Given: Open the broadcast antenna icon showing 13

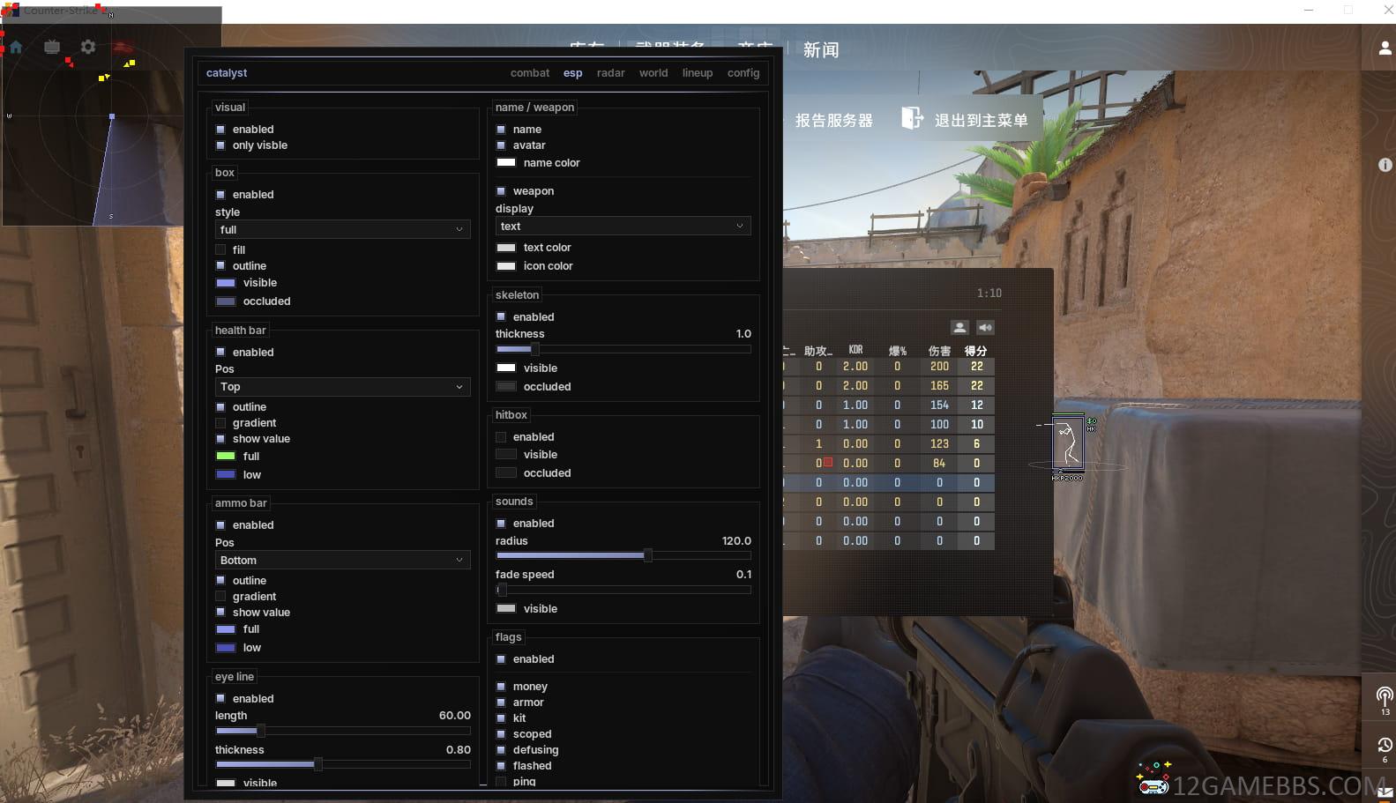Looking at the screenshot, I should point(1385,698).
